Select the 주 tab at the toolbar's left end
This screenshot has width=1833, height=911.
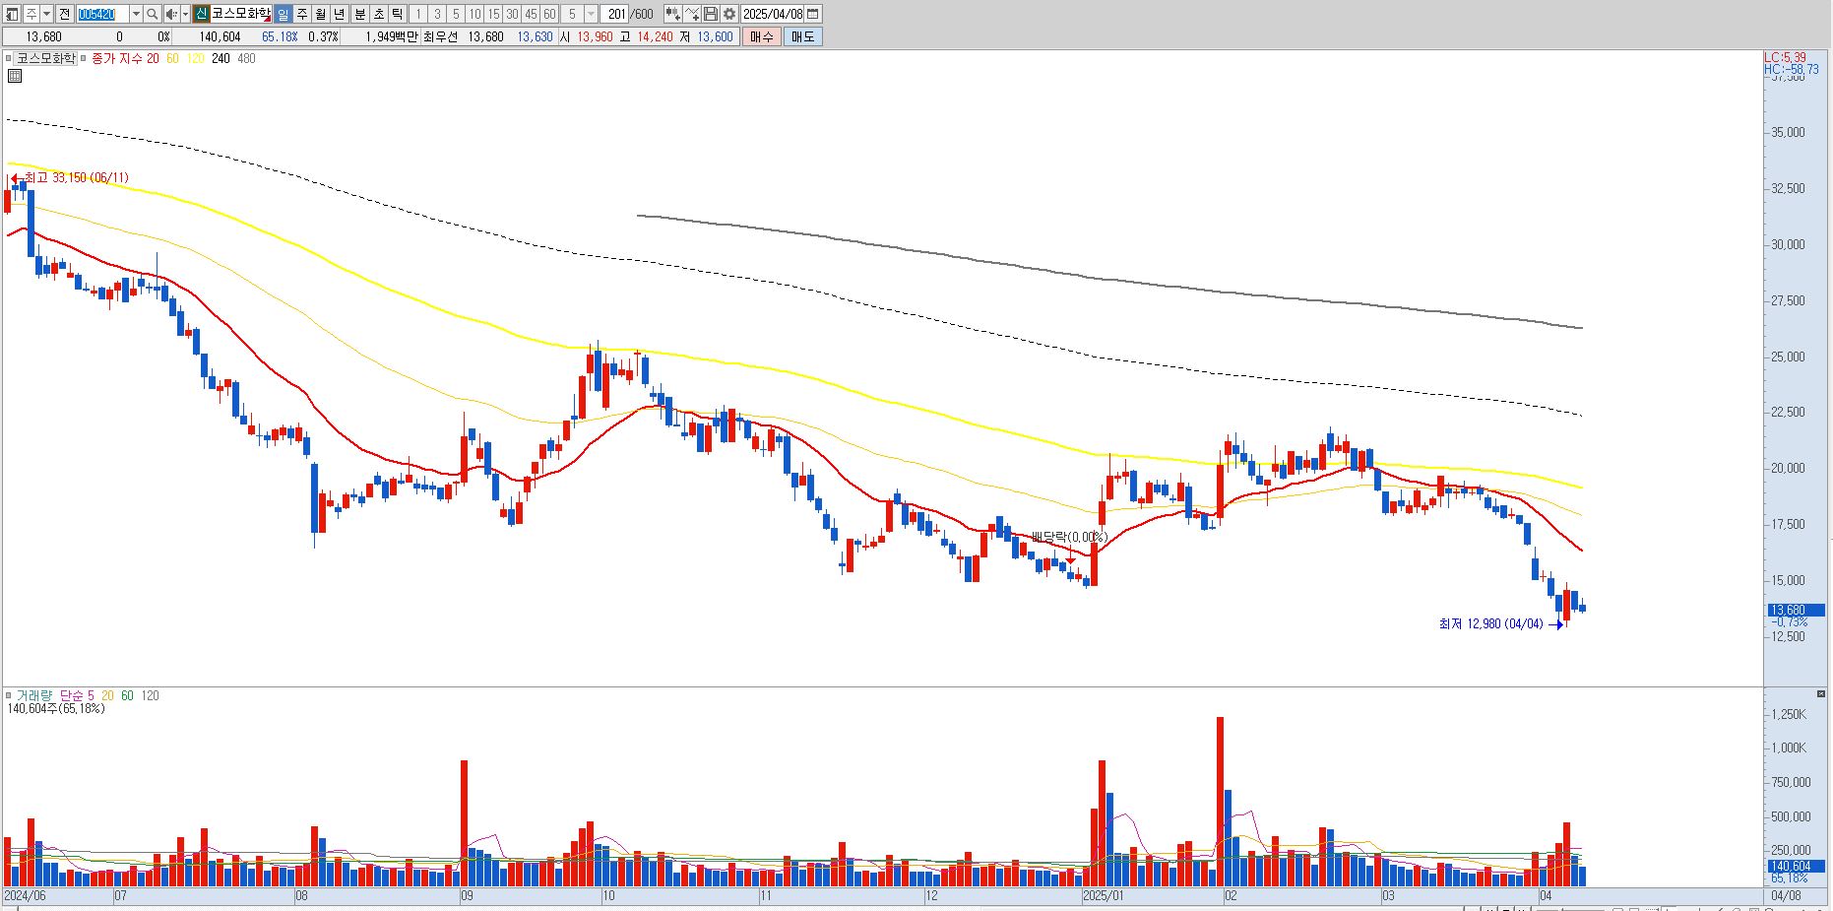31,14
